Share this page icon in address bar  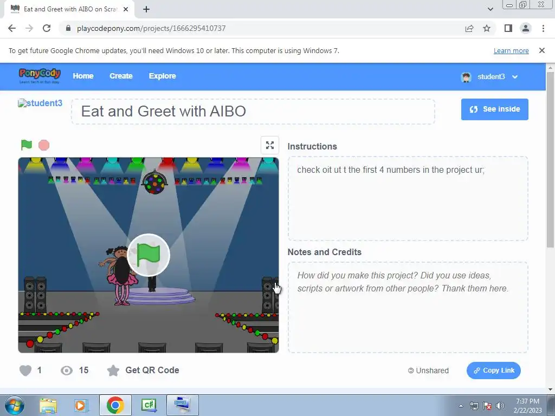click(x=469, y=28)
